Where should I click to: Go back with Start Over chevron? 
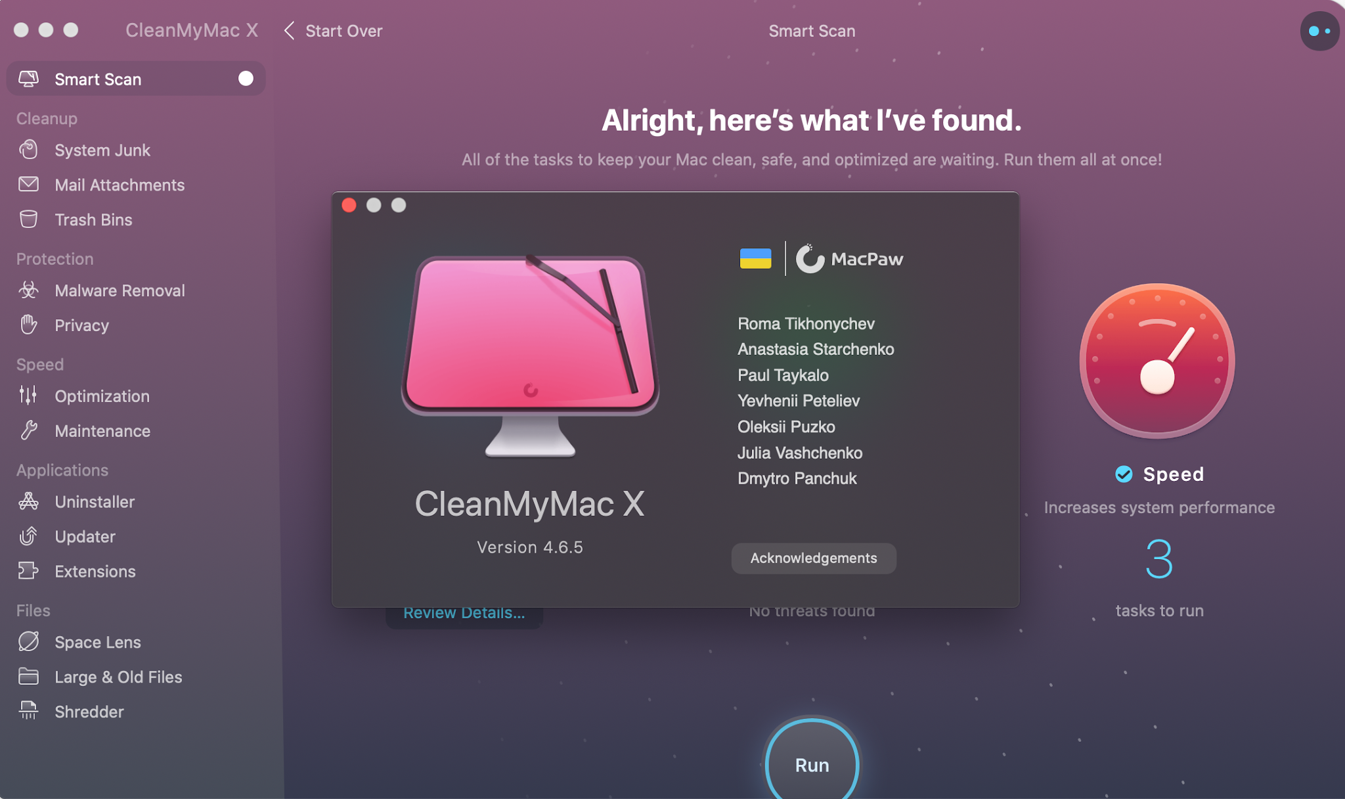(289, 31)
